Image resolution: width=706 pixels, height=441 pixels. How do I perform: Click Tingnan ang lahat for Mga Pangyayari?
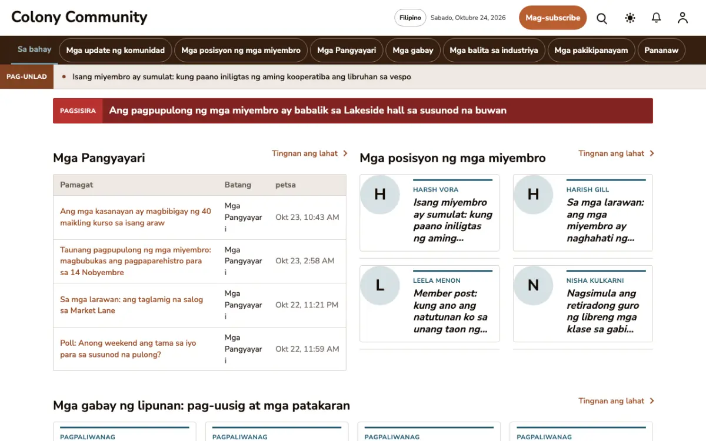point(305,153)
